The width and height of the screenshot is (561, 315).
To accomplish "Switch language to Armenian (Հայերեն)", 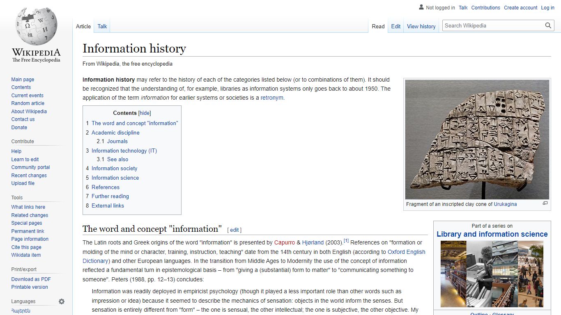I will (21, 311).
